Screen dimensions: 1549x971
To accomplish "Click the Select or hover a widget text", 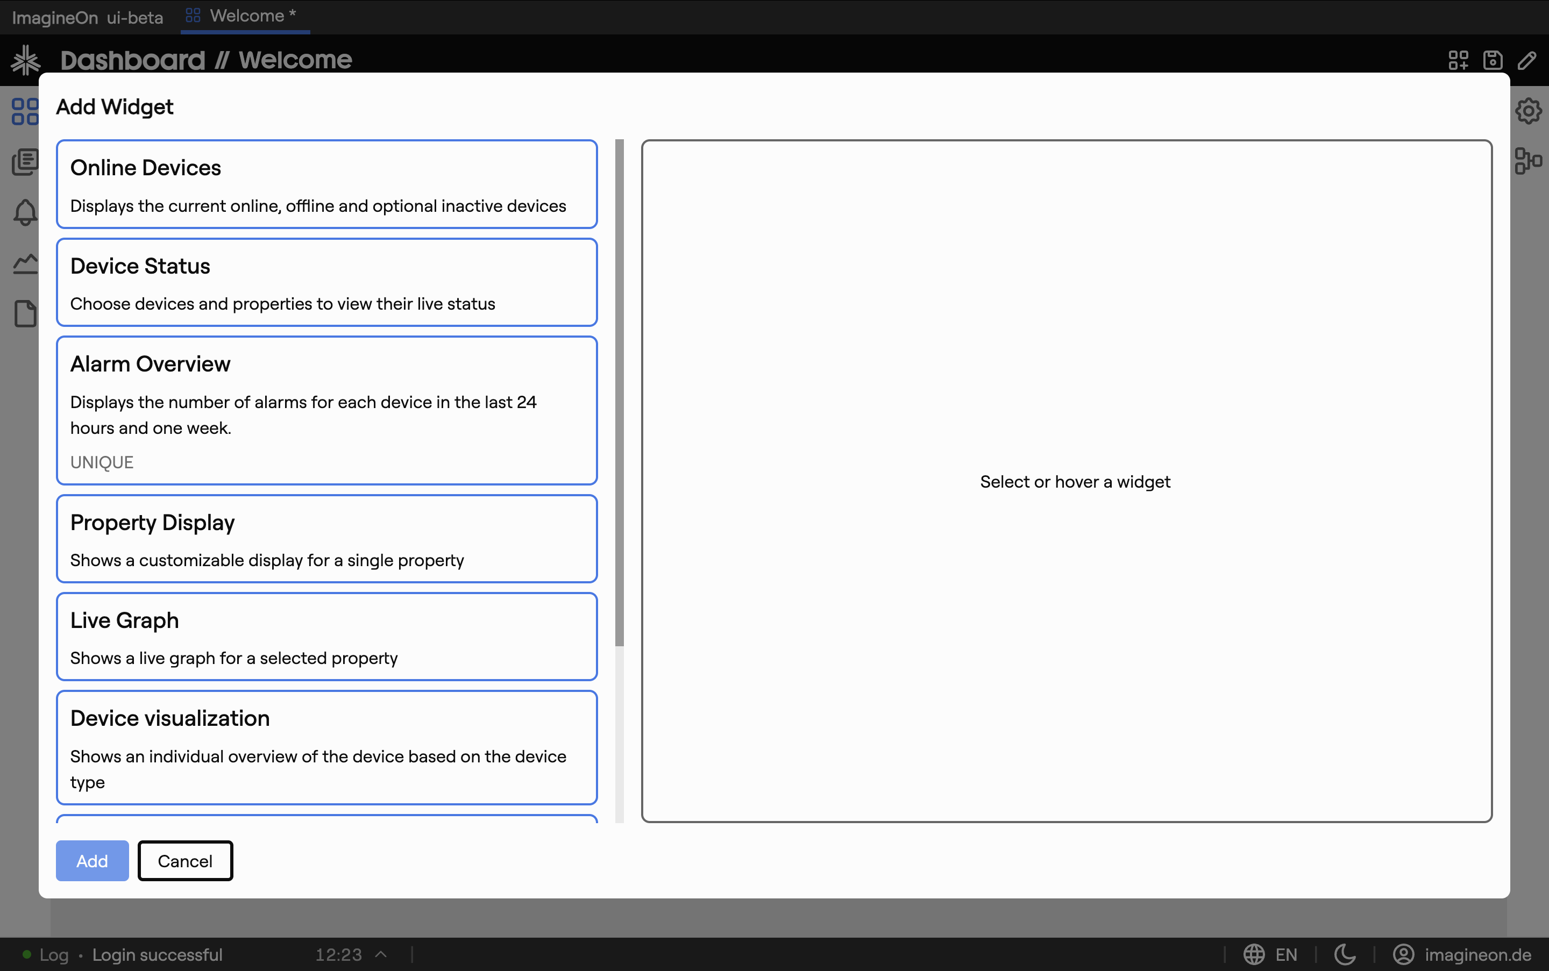I will [x=1075, y=482].
